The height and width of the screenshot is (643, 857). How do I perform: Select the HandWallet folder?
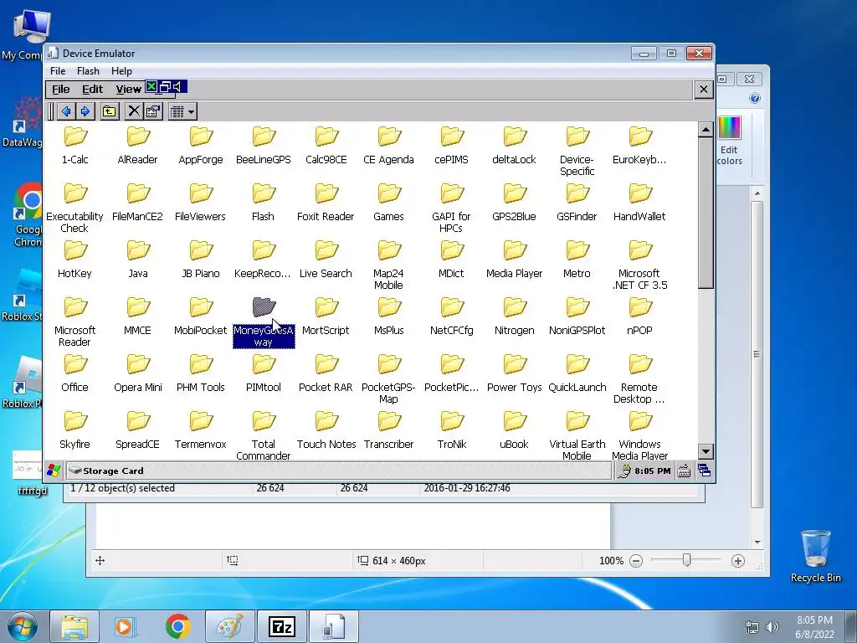(639, 203)
